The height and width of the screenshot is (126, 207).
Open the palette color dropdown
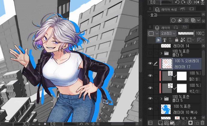pyautogui.click(x=153, y=34)
